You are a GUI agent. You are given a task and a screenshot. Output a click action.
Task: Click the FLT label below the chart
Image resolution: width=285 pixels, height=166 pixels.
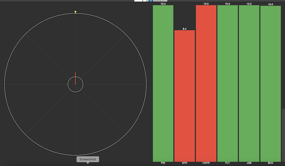pos(227,163)
